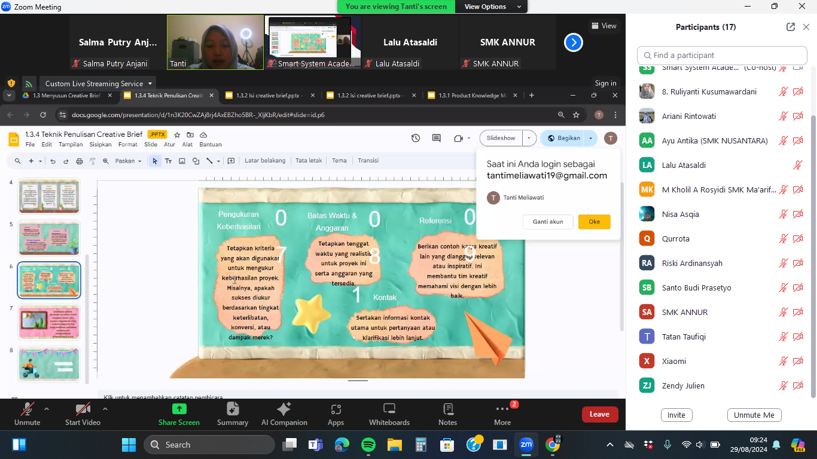Add a new slide with plus icon
Viewport: 817px width, 459px height.
pos(31,161)
